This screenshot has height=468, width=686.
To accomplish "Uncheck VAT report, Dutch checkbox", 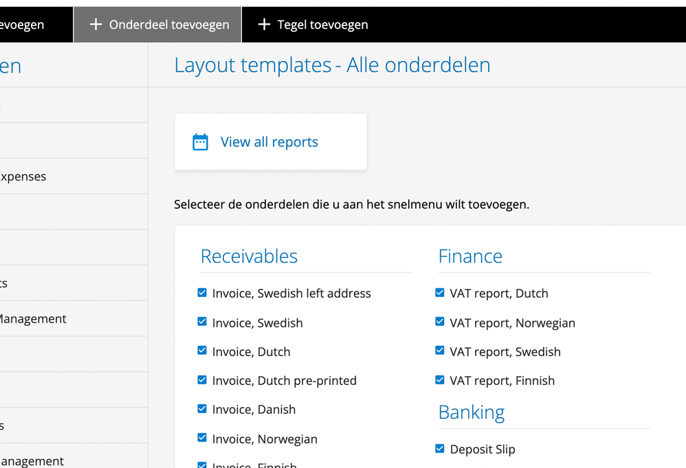I will [x=440, y=292].
